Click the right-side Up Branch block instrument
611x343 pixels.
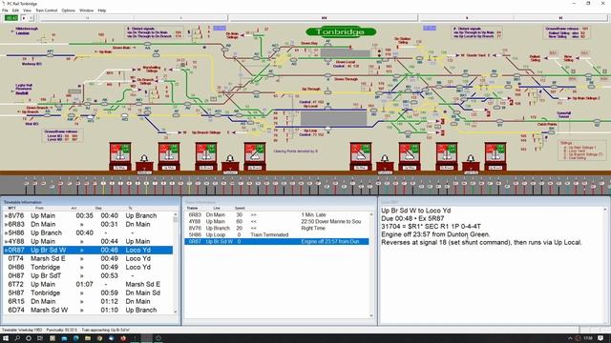(495, 156)
